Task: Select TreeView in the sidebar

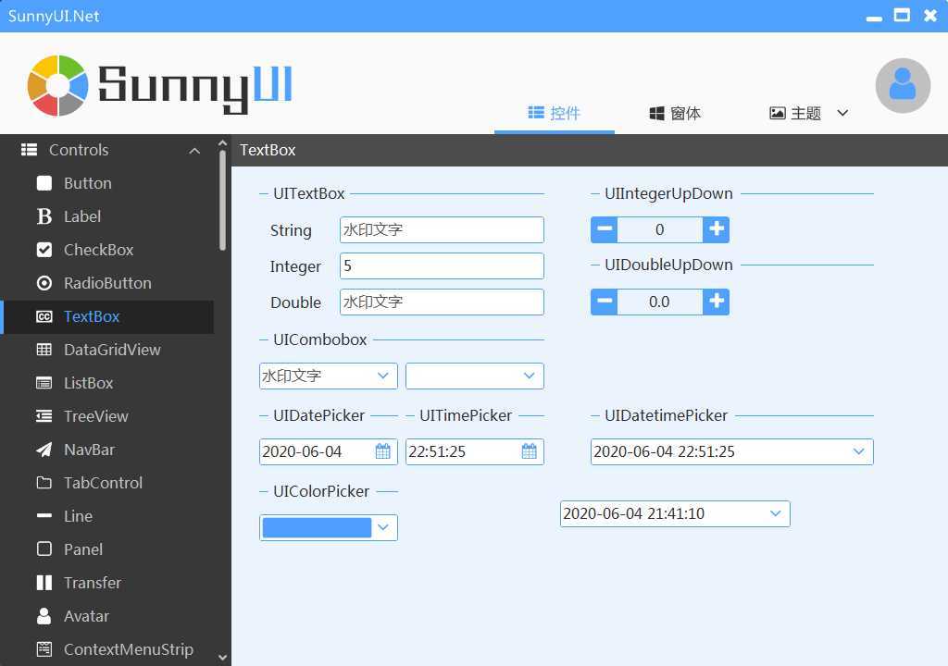Action: pyautogui.click(x=107, y=416)
